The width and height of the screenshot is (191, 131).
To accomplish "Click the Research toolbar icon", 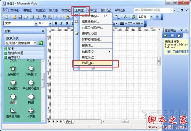I will [50, 17].
